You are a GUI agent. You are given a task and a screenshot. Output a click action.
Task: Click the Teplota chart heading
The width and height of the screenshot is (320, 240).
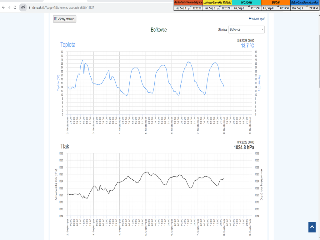pos(68,45)
